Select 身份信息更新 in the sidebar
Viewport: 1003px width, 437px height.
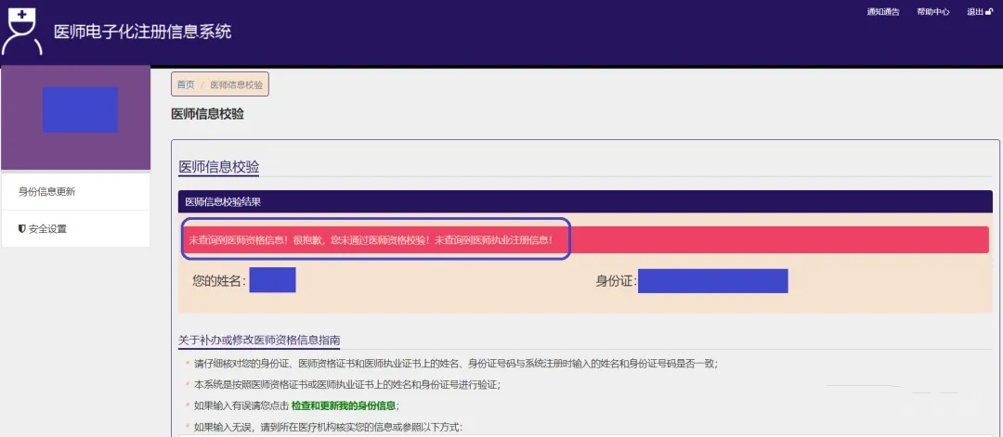pos(75,192)
